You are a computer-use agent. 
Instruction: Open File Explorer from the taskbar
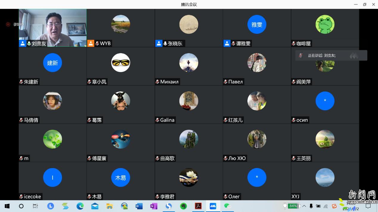coord(109,206)
